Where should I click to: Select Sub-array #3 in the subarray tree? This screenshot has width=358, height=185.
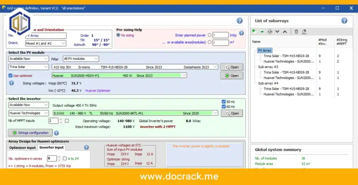(268, 67)
